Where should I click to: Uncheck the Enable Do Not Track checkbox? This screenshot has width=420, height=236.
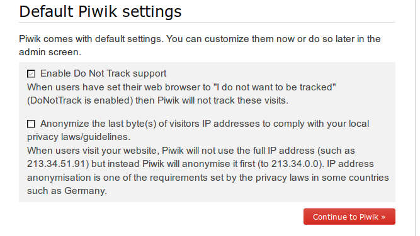31,73
